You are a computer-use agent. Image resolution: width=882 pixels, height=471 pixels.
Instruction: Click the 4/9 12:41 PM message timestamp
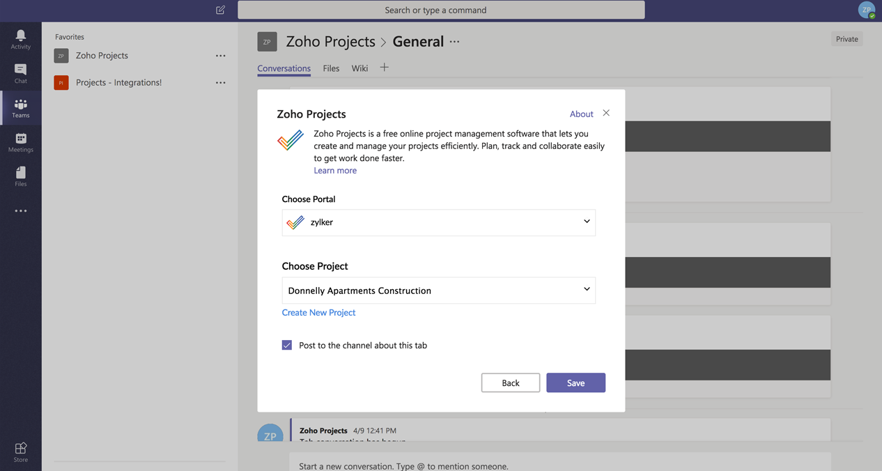point(375,431)
